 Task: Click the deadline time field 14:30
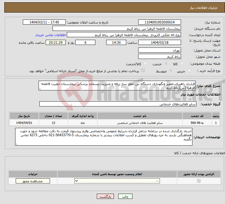(116, 42)
